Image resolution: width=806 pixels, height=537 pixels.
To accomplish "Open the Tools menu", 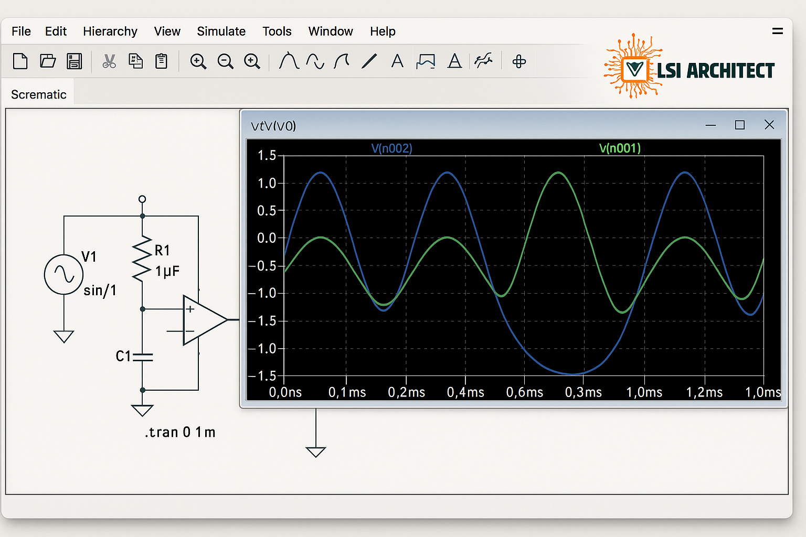I will coord(277,31).
